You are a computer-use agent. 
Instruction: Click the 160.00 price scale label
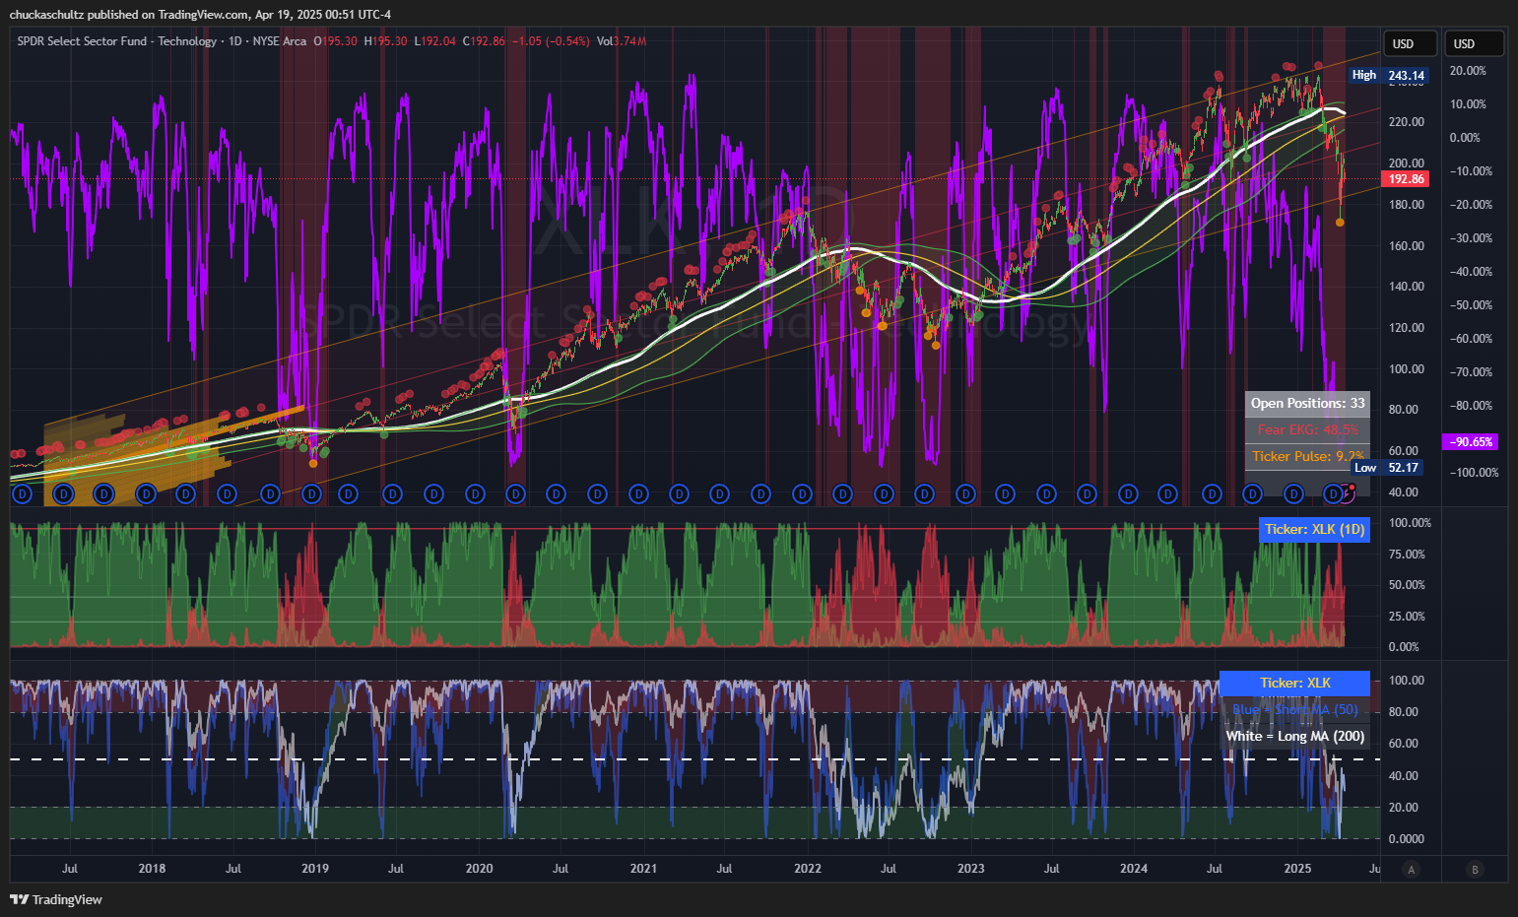1407,246
